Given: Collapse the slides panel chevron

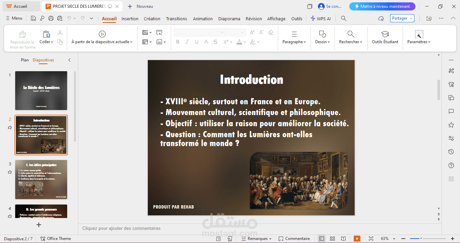Looking at the screenshot, I should point(70,60).
